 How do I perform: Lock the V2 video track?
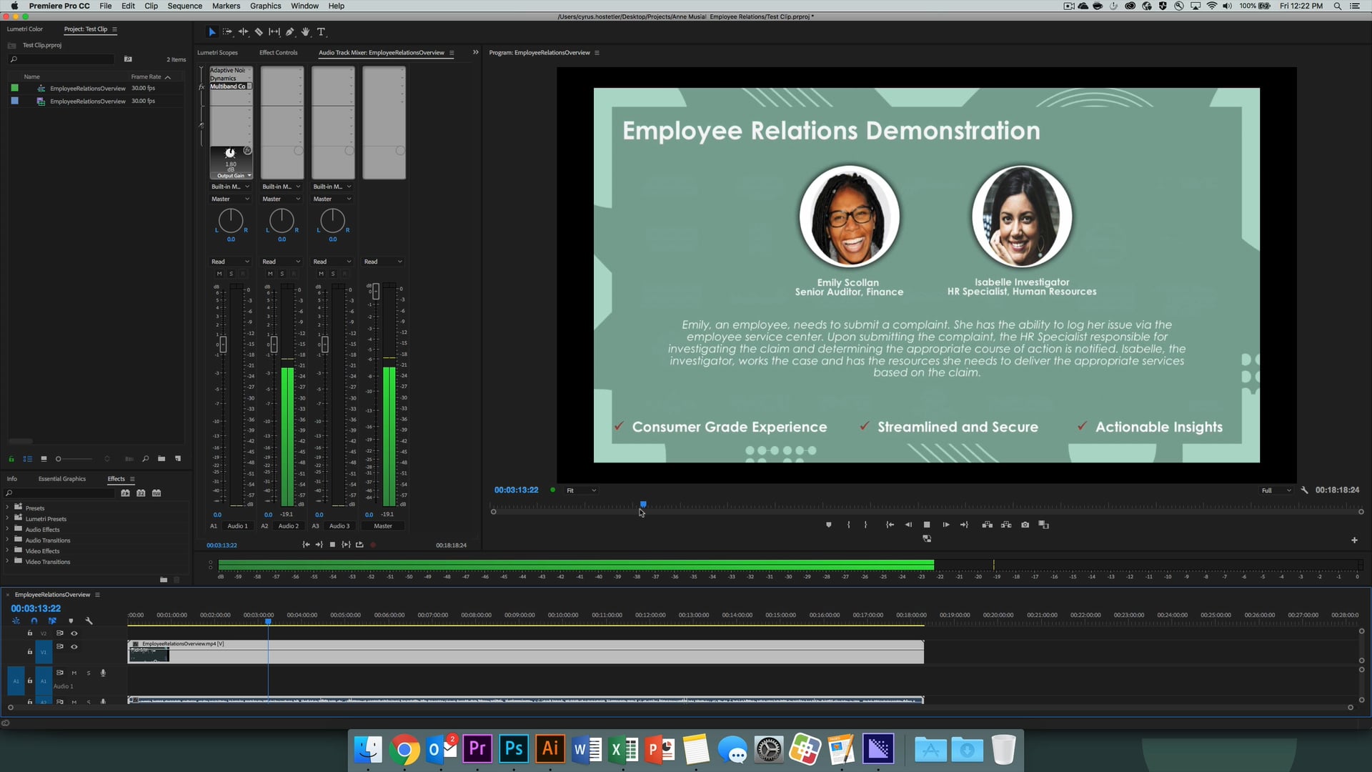coord(29,633)
